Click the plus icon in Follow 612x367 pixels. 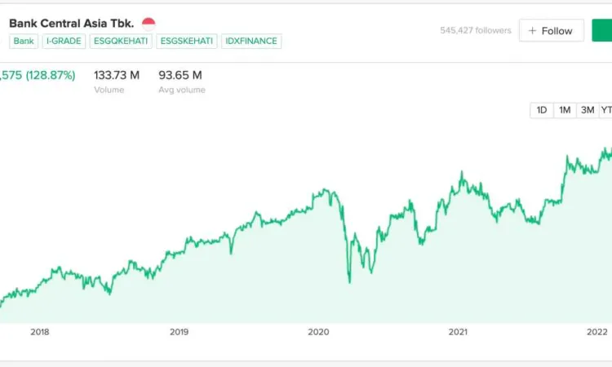point(532,30)
